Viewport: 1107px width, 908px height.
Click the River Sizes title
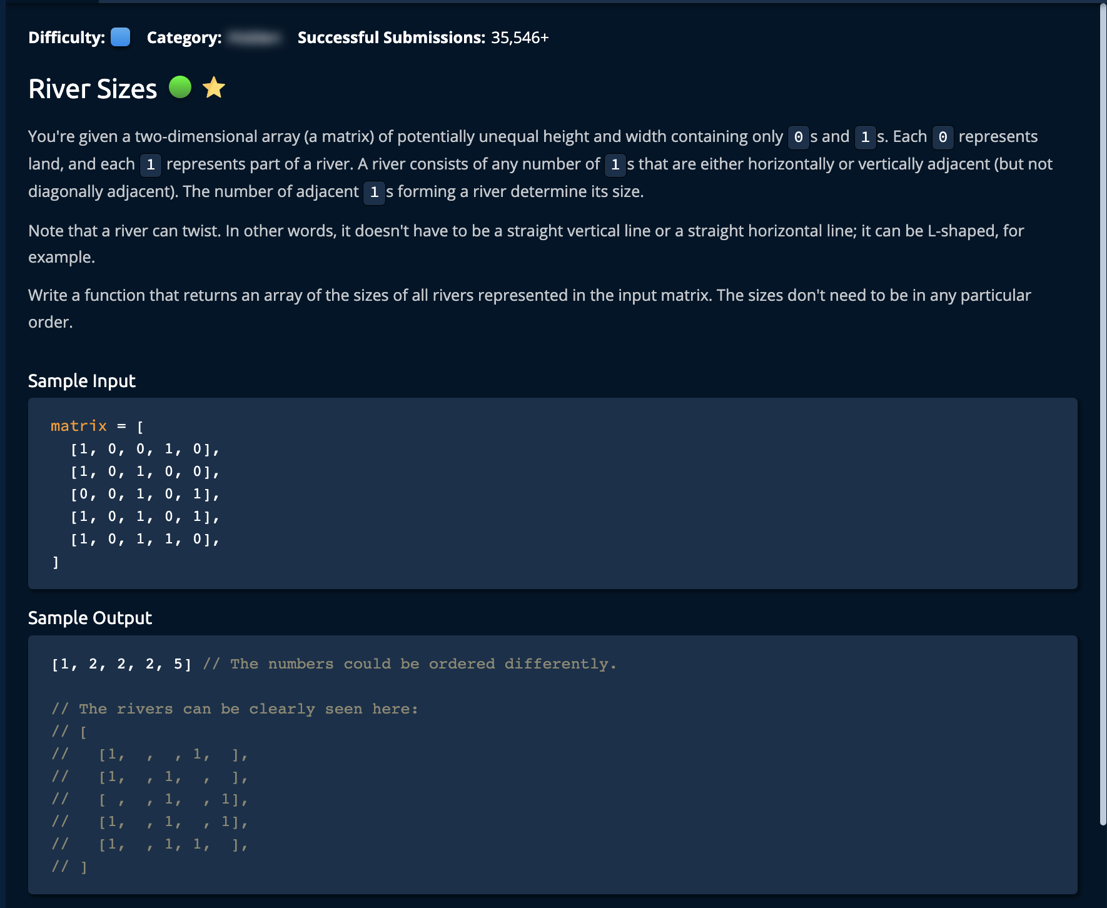pyautogui.click(x=93, y=89)
